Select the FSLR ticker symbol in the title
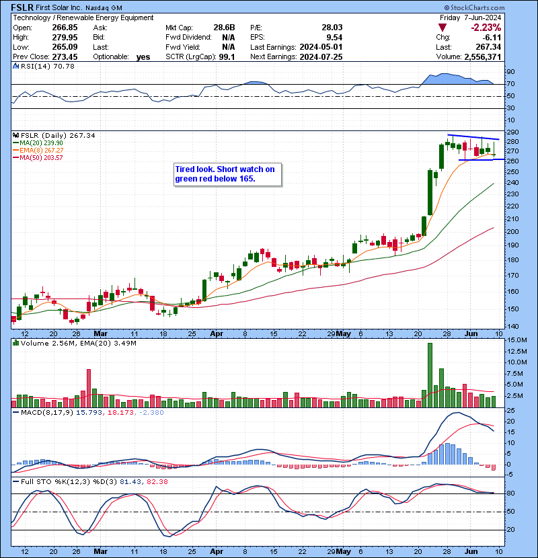Viewport: 538px width, 558px height. click(22, 7)
